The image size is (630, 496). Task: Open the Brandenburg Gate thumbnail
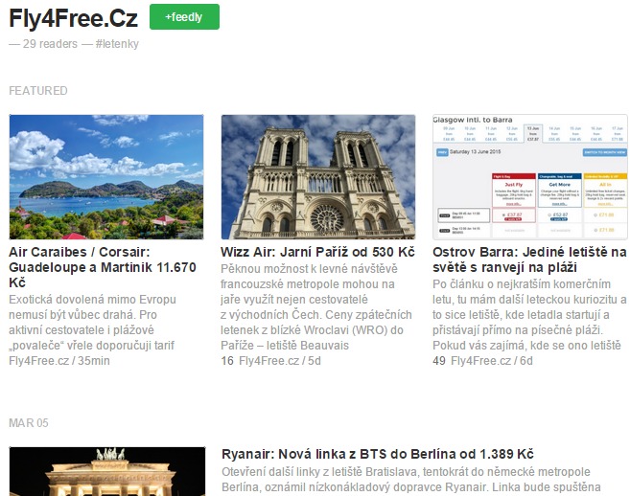106,471
